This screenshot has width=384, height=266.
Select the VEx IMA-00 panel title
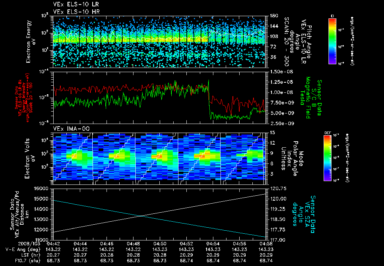(x=71, y=128)
